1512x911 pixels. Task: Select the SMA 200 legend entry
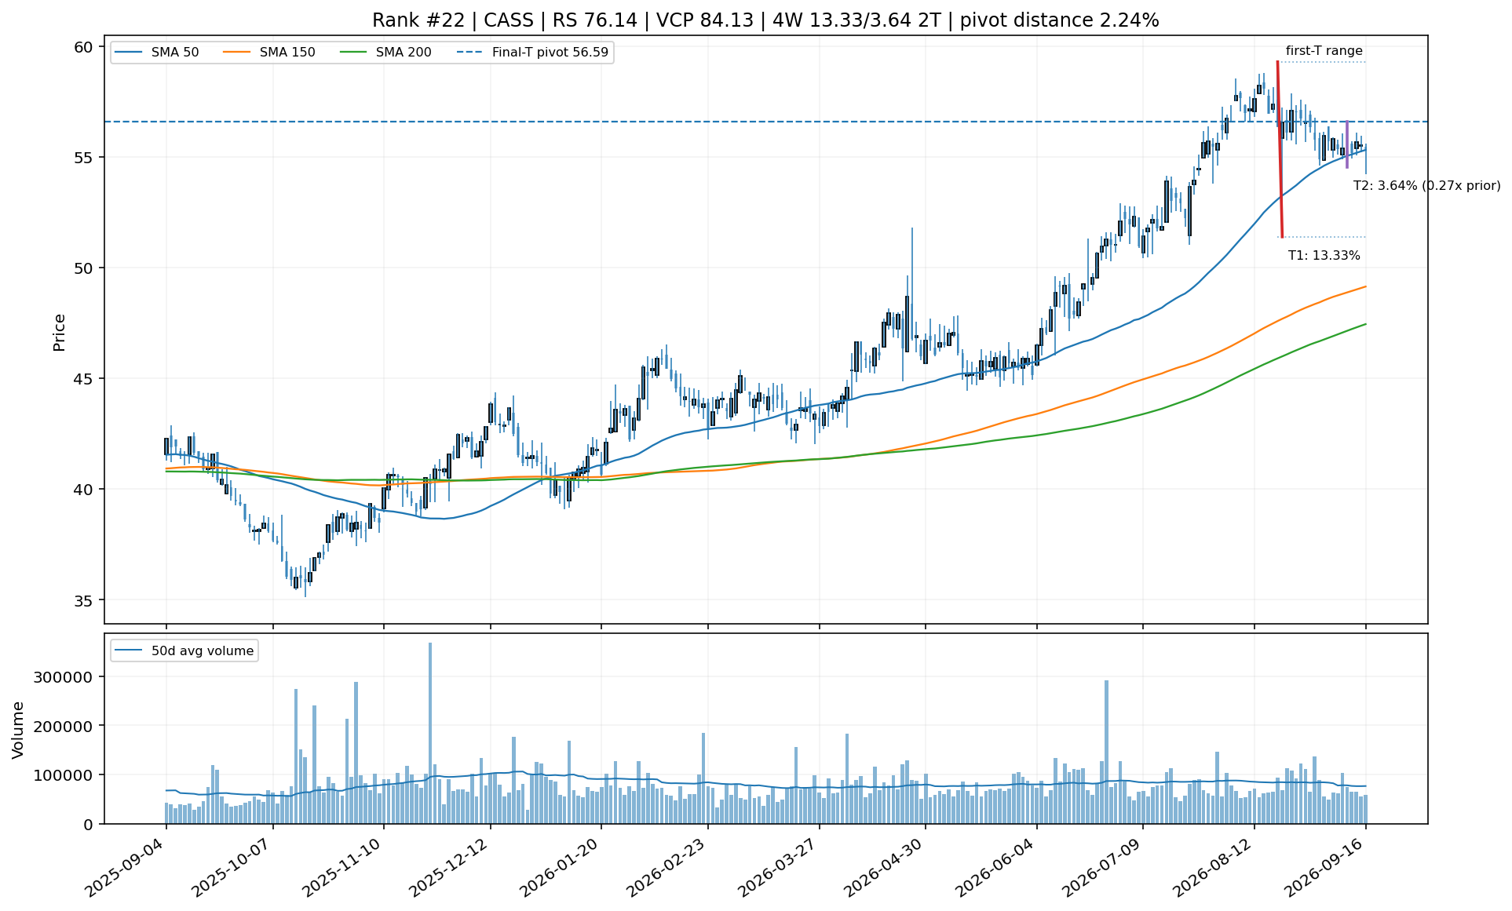pyautogui.click(x=385, y=53)
